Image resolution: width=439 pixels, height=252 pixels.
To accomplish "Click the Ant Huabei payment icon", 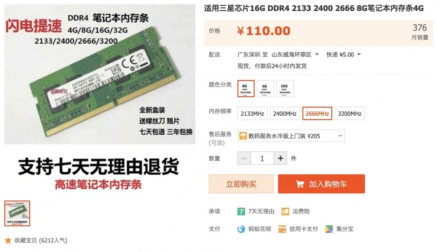I will (x=241, y=229).
